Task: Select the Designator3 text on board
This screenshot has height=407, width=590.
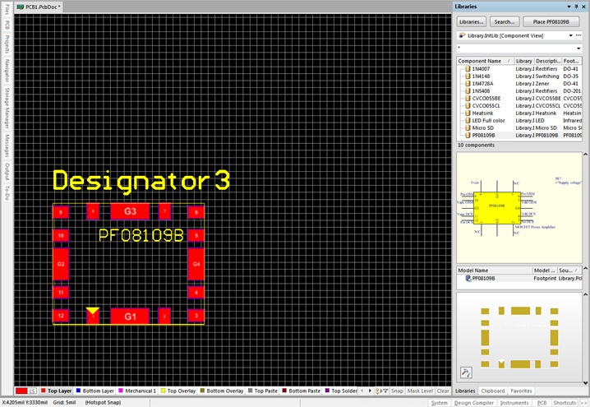Action: pyautogui.click(x=141, y=181)
